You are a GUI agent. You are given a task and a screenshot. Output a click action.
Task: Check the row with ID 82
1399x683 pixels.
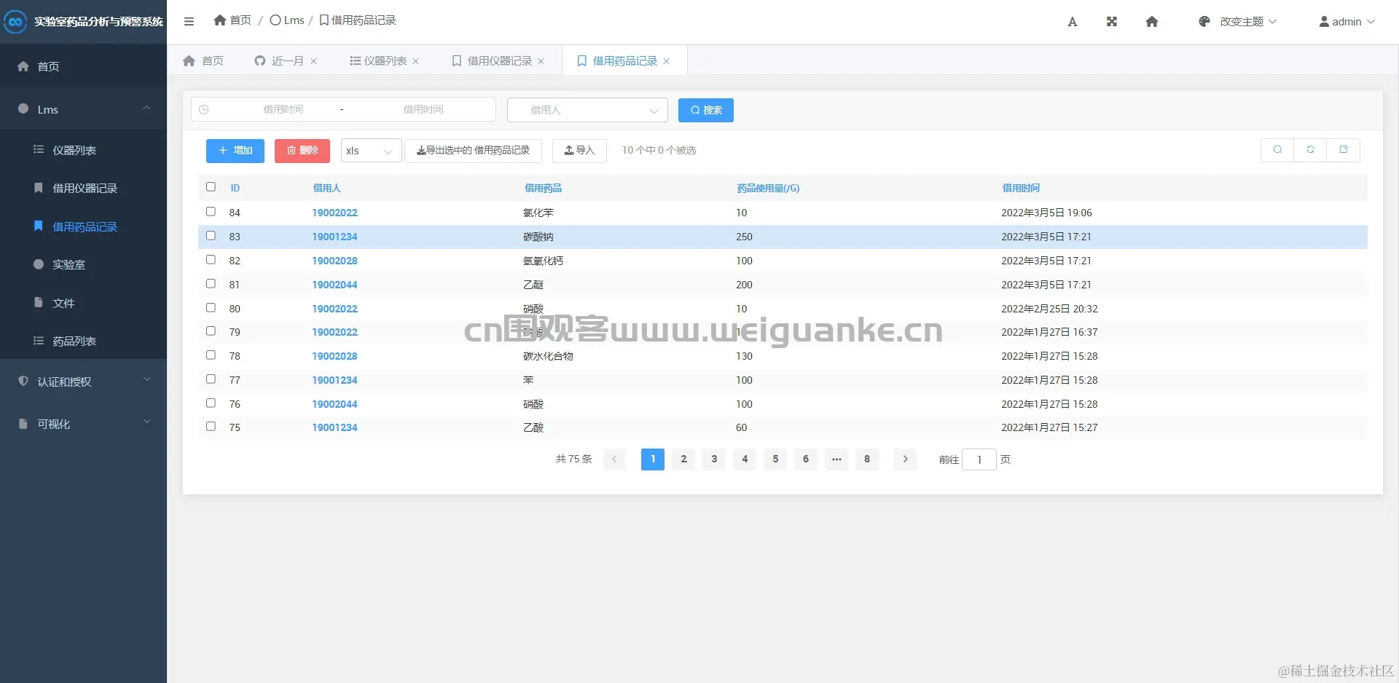[x=211, y=260]
